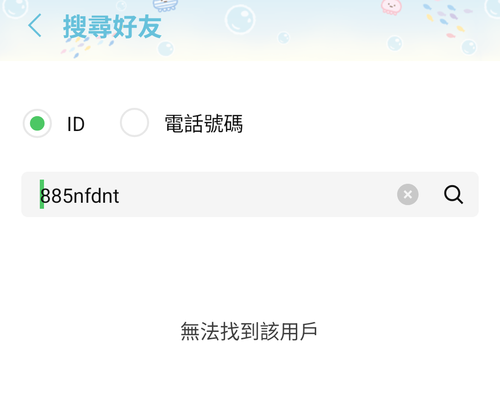This screenshot has width=500, height=393.
Task: Go back using the left arrow icon
Action: pos(35,25)
